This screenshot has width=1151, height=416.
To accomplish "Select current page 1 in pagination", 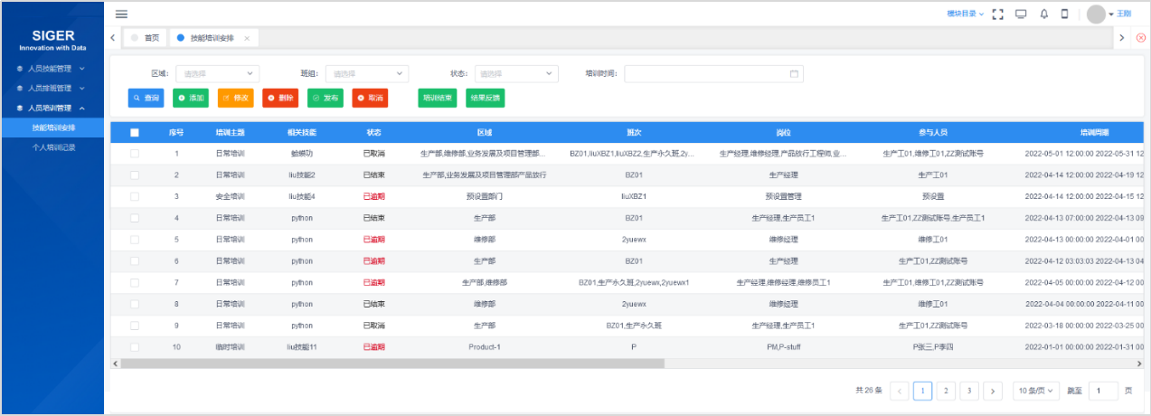I will (x=922, y=391).
